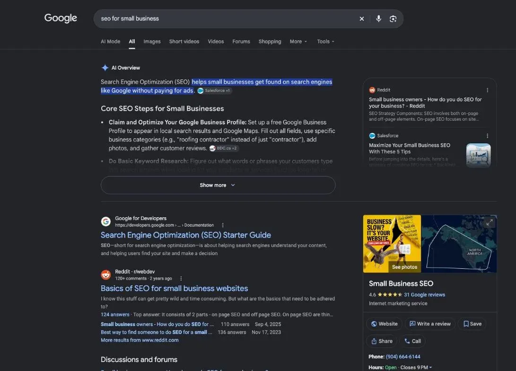Screen dimensions: 516x371
Task: Start voice search with the microphone icon
Action: click(x=379, y=19)
